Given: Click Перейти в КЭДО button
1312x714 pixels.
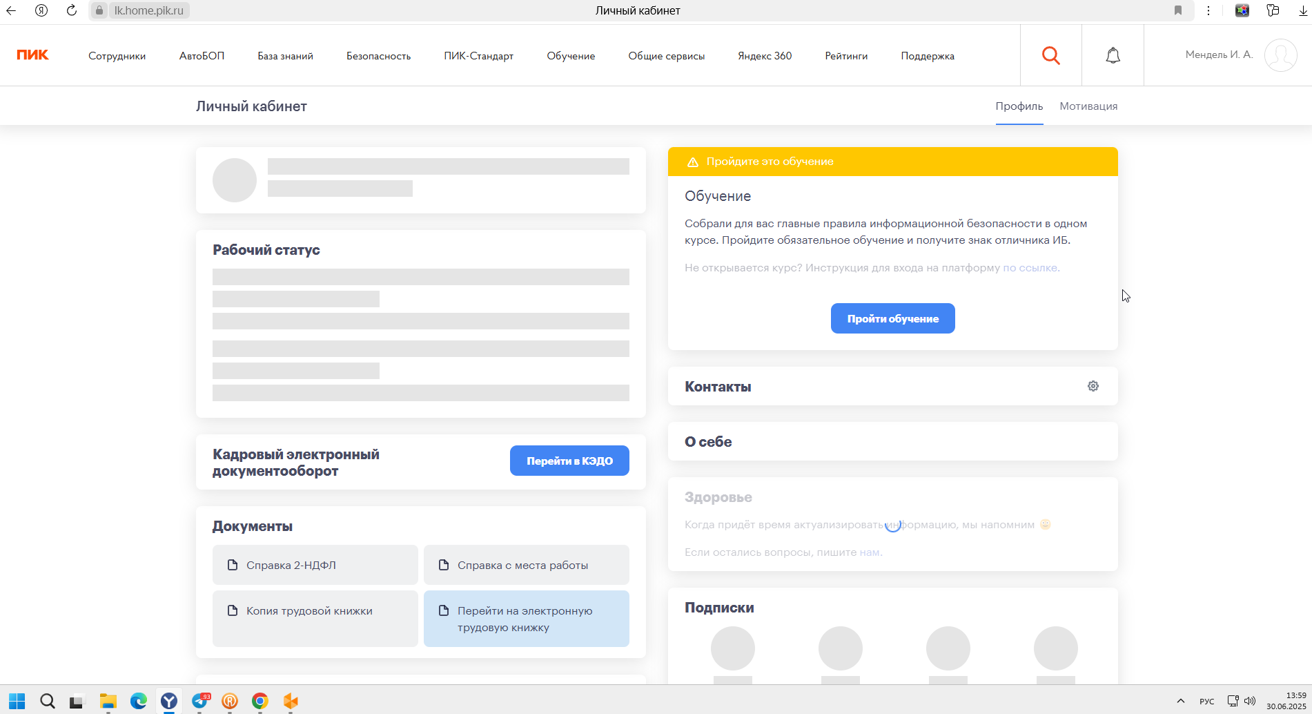Looking at the screenshot, I should (569, 461).
